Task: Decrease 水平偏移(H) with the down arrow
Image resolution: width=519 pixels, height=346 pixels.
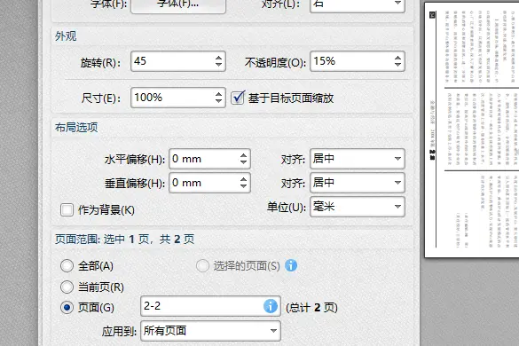Action: click(243, 162)
